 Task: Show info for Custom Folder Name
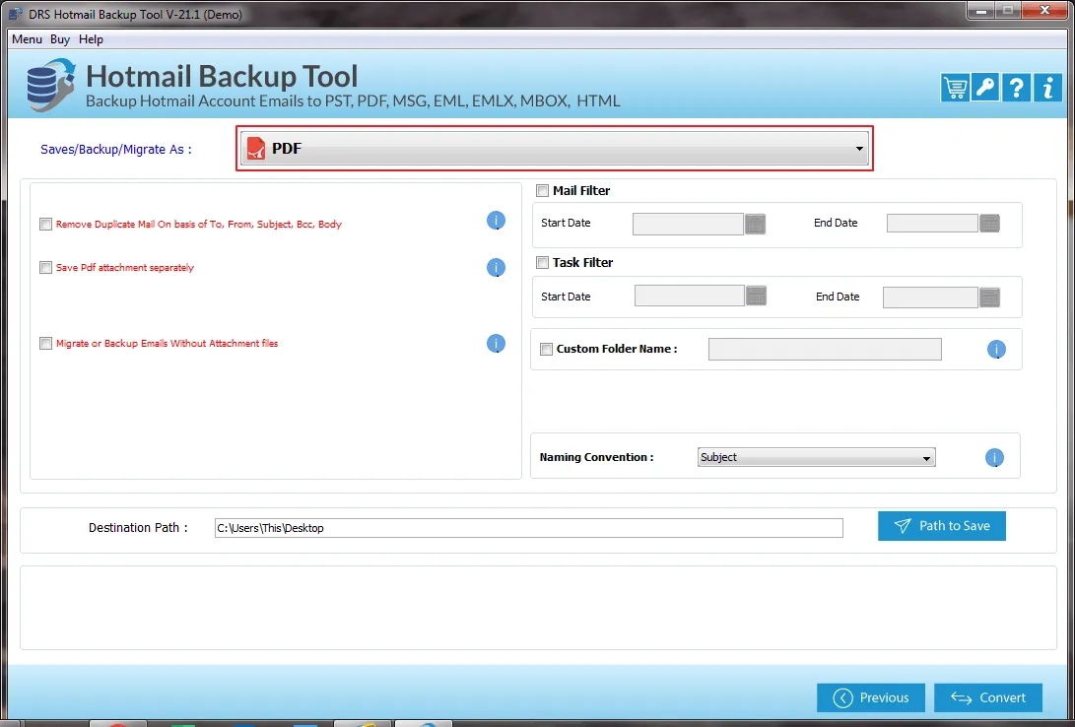pos(996,350)
